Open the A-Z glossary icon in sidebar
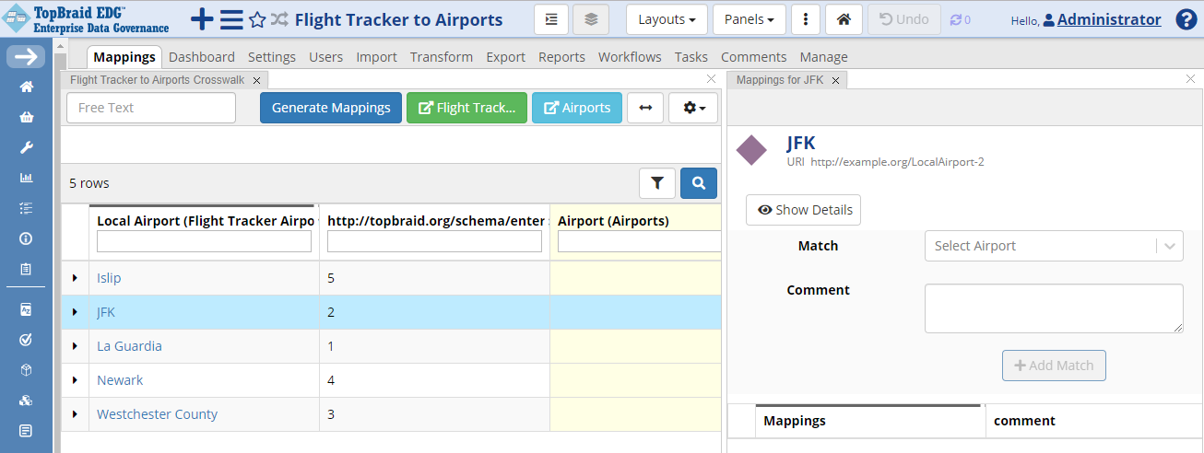Viewport: 1204px width, 453px height. 26,309
